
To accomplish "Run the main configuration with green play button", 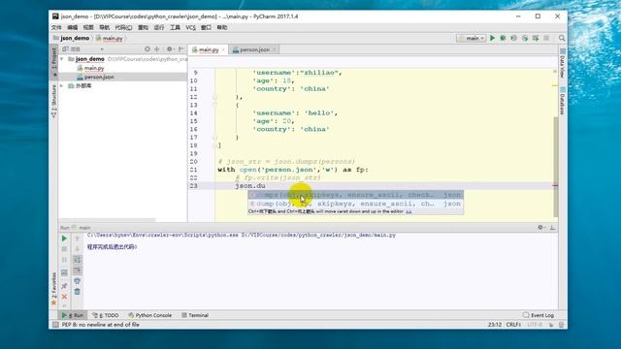I will [492, 38].
